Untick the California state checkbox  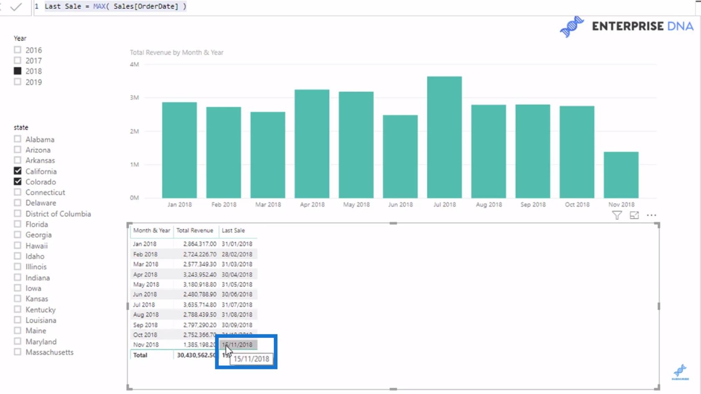click(x=18, y=171)
